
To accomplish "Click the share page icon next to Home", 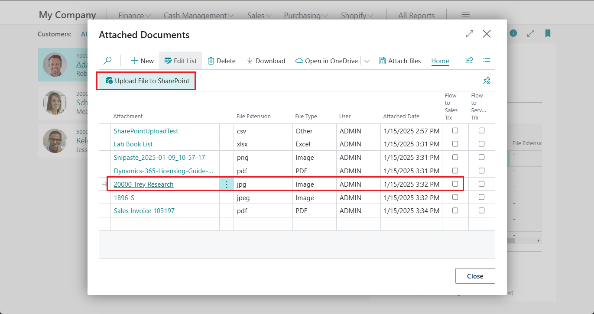I will coord(469,61).
